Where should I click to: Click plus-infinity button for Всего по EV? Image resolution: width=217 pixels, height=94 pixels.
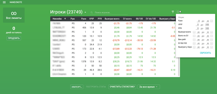pyautogui.click(x=211, y=36)
